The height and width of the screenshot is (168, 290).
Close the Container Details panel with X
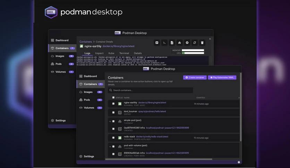point(210,39)
